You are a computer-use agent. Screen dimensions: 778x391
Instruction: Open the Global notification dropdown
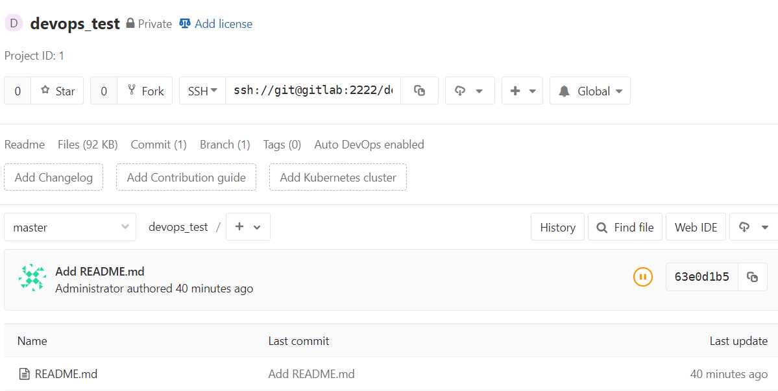pyautogui.click(x=590, y=91)
